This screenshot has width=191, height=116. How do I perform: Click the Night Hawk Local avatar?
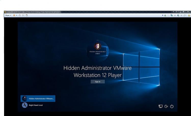[25, 105]
